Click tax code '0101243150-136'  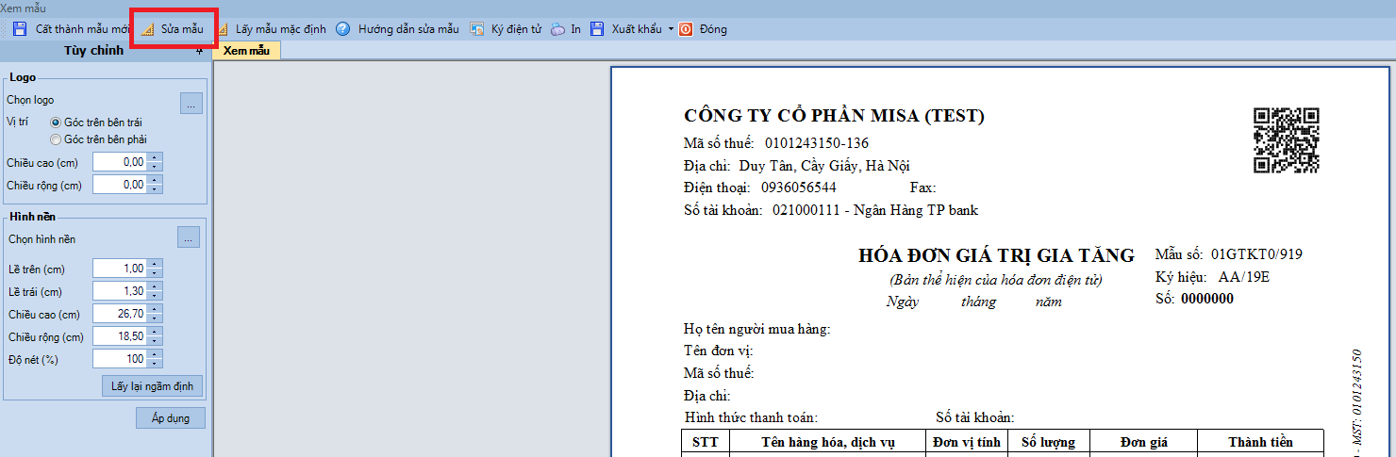click(817, 143)
